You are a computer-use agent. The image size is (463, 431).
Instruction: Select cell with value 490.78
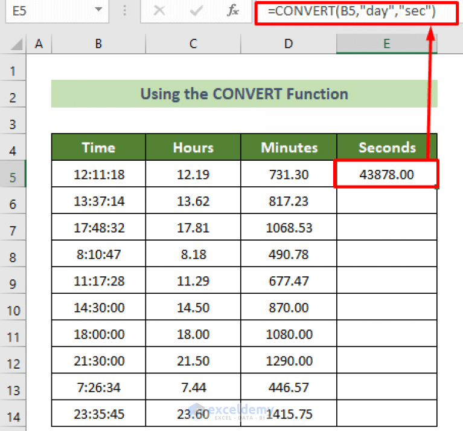click(x=289, y=254)
